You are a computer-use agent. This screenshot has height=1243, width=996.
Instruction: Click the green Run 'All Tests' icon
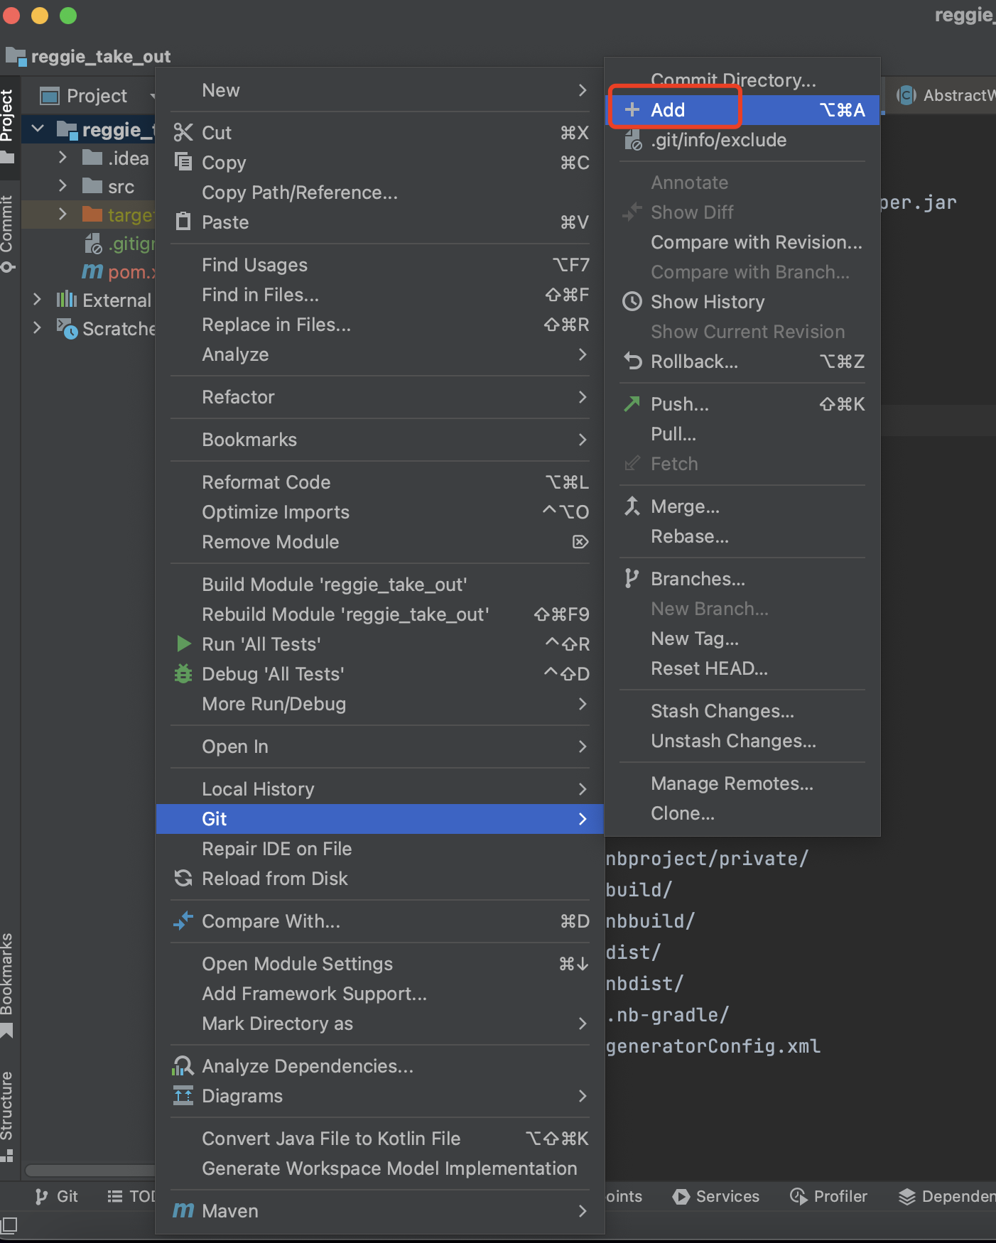183,644
